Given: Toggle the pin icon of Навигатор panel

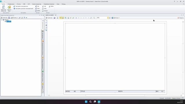Looking at the screenshot, I should click(41, 15).
